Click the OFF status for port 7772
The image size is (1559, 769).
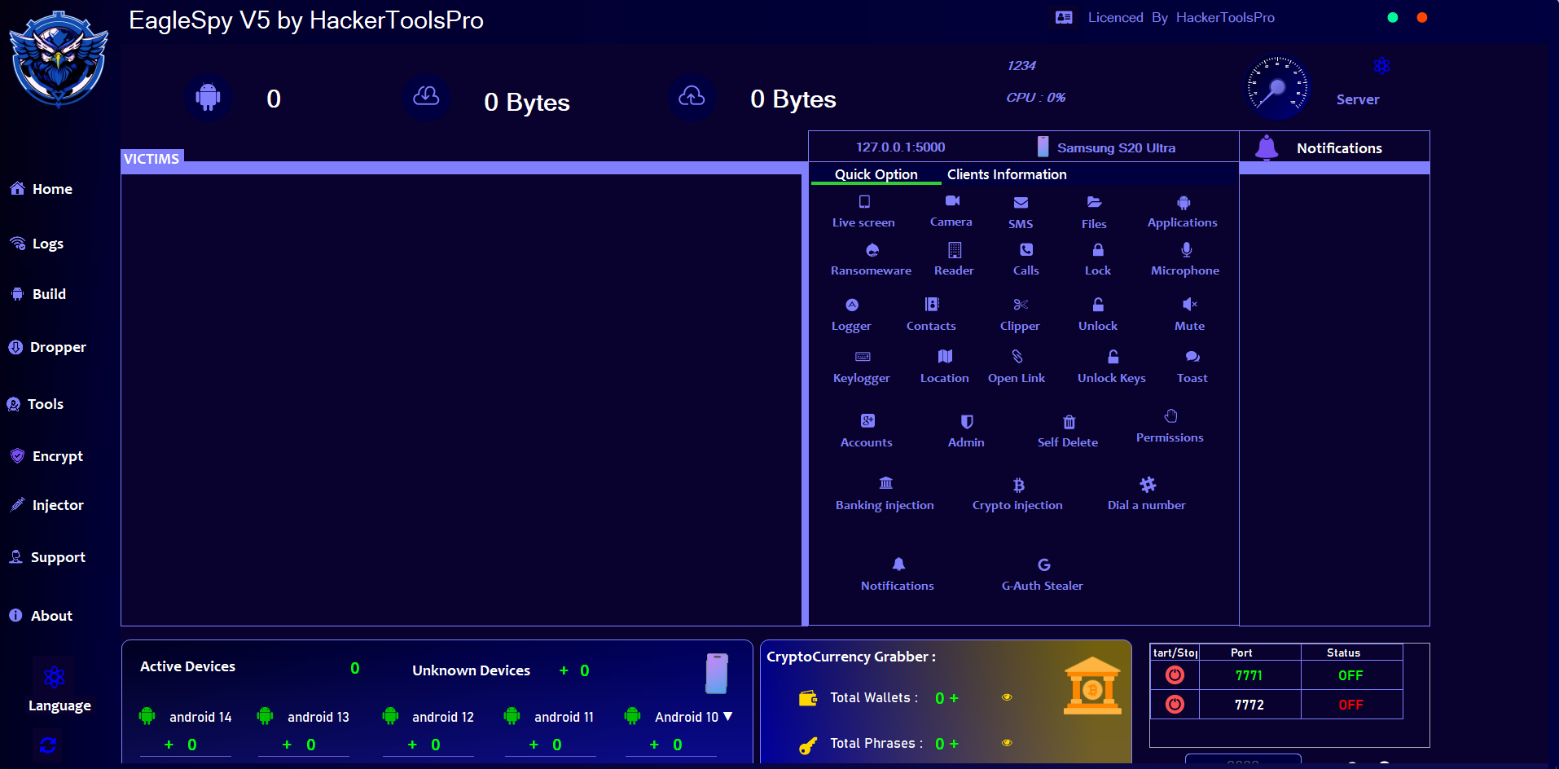(x=1350, y=705)
